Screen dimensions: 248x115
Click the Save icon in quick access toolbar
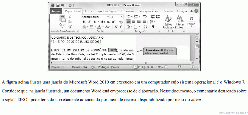58,6
